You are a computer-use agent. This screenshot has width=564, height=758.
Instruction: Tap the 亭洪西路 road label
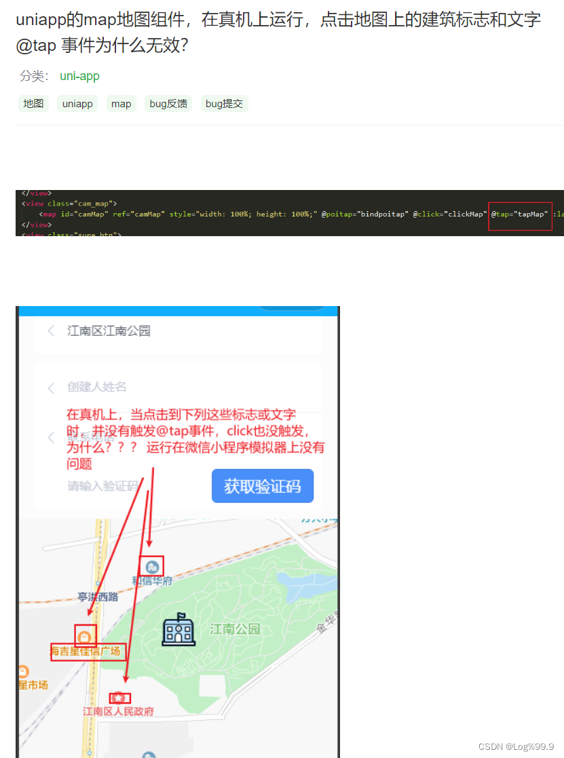pyautogui.click(x=98, y=597)
